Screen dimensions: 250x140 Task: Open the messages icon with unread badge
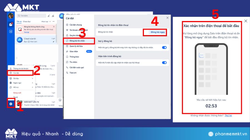click(11, 24)
